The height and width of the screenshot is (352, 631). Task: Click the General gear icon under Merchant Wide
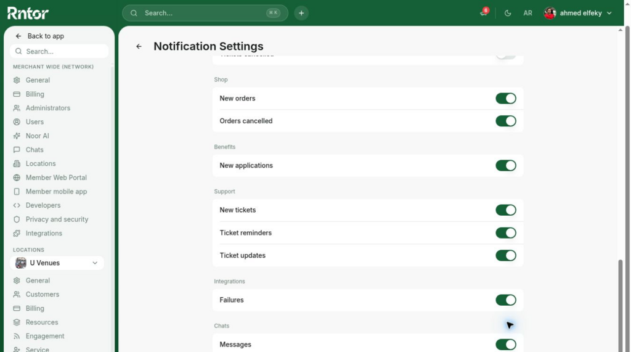pos(17,80)
